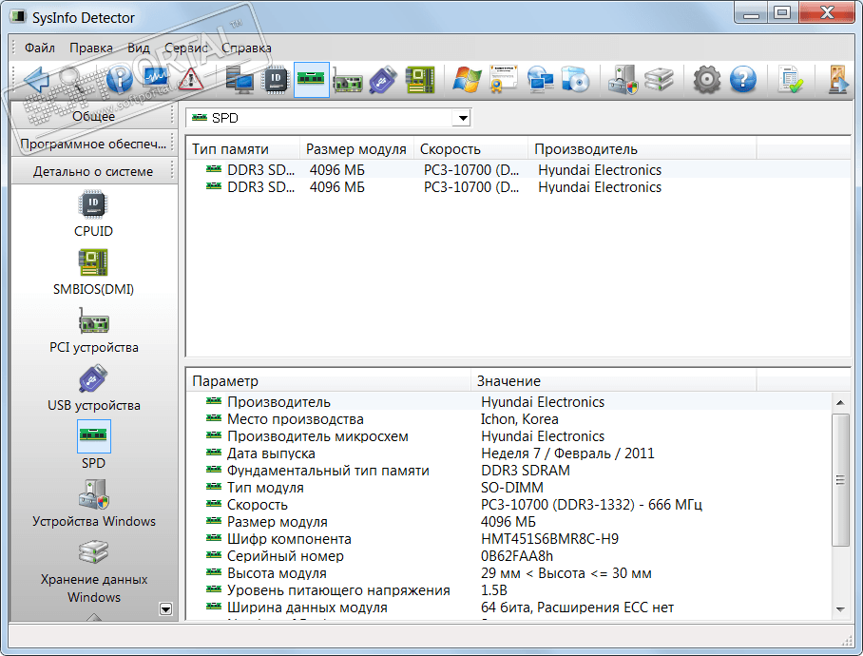Click the purple USB plug toolbar icon
Image resolution: width=863 pixels, height=656 pixels.
[x=383, y=81]
